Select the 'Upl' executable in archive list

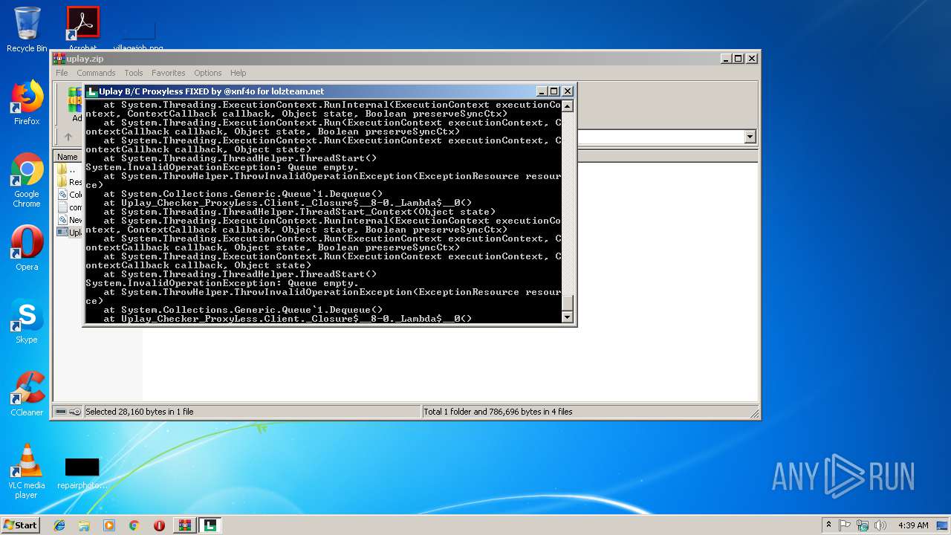pyautogui.click(x=69, y=233)
